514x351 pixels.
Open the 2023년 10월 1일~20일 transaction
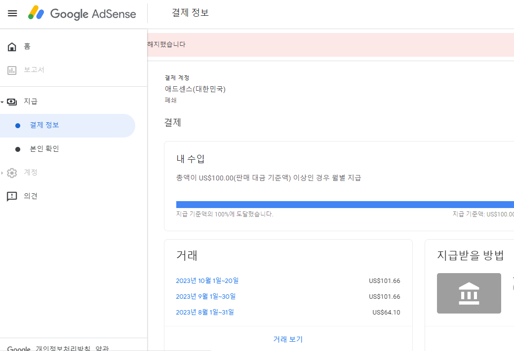click(207, 280)
